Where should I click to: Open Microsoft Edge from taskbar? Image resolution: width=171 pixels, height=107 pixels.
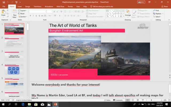tap(23, 104)
